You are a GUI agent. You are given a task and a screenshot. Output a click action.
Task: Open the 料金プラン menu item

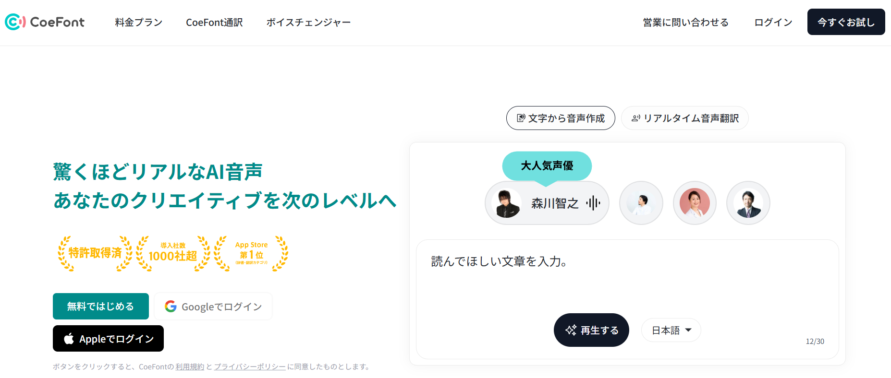point(138,22)
